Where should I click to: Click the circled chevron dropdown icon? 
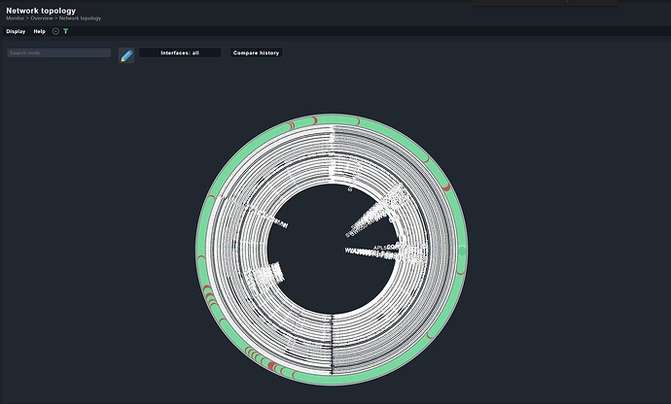coord(55,31)
